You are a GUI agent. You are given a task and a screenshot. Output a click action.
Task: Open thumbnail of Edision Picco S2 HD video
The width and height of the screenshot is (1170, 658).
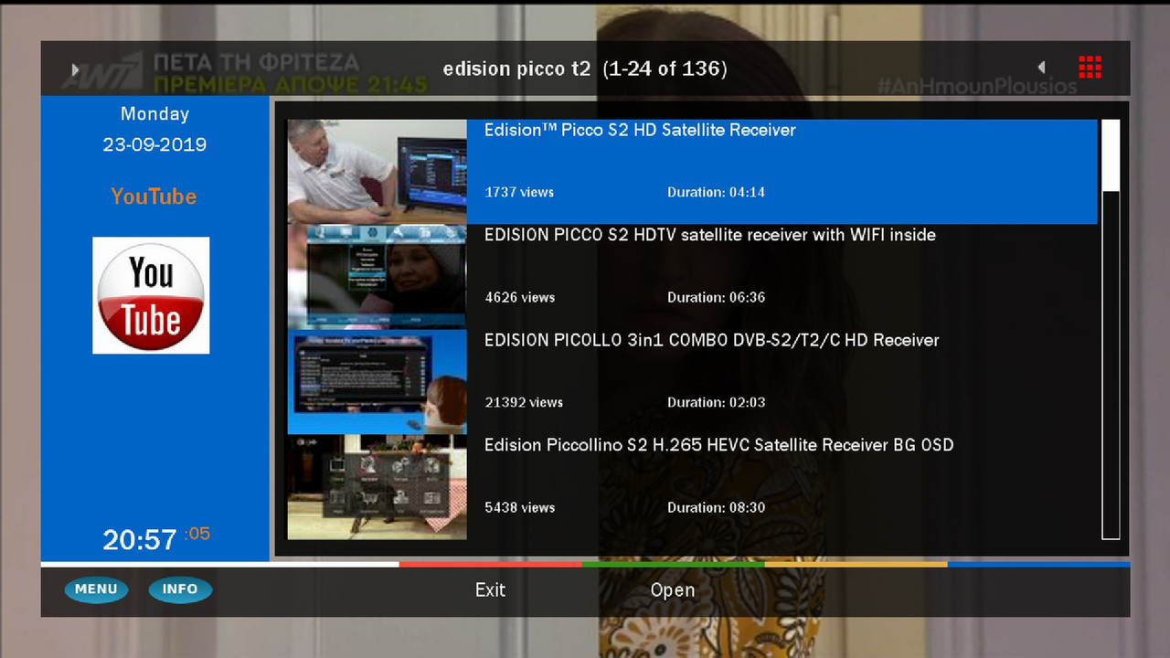click(377, 172)
